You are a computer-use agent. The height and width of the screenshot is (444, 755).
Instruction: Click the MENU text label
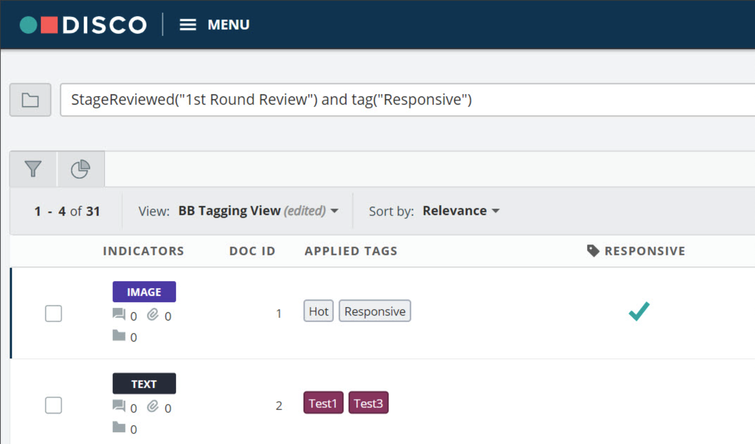pos(228,25)
